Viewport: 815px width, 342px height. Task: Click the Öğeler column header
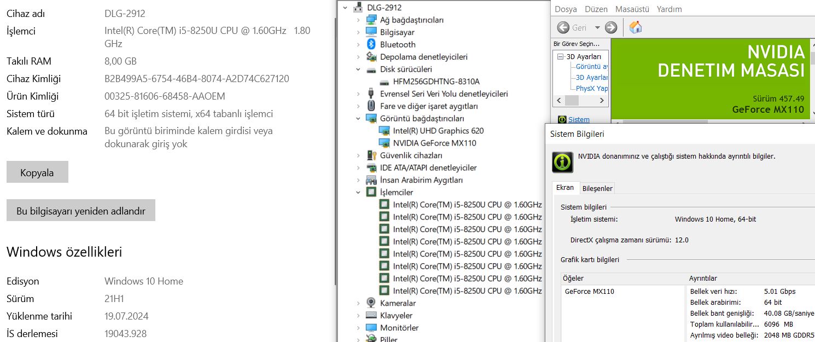(624, 279)
